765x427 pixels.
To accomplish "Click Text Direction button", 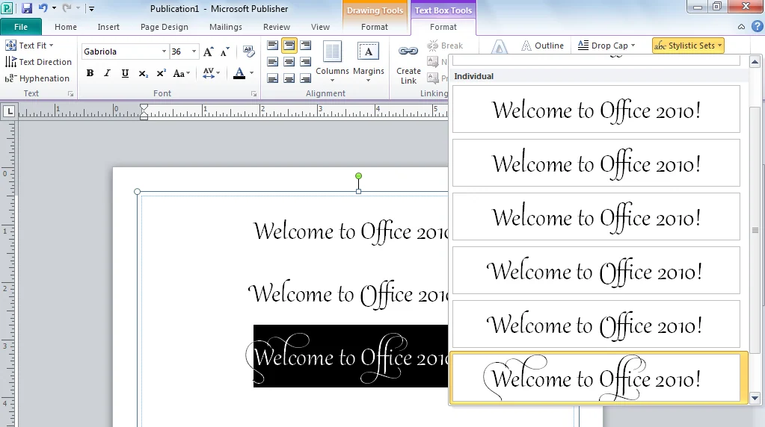I will (39, 62).
